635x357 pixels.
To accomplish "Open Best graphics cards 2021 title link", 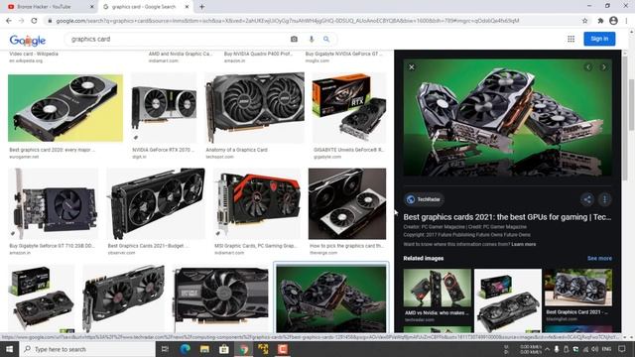I will 507,217.
